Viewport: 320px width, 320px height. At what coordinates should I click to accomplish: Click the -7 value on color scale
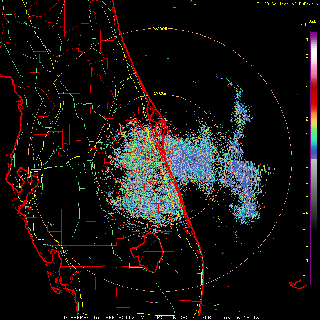point(305,261)
